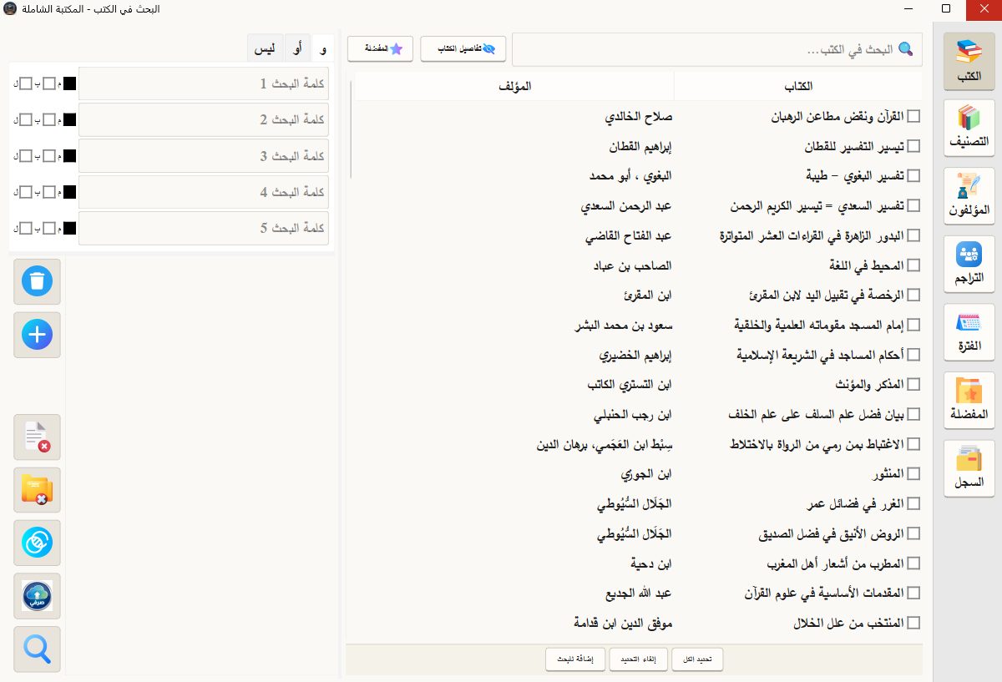Toggle the ب checkbox for search word 3
Viewport: 1002px width, 682px height.
click(x=49, y=155)
